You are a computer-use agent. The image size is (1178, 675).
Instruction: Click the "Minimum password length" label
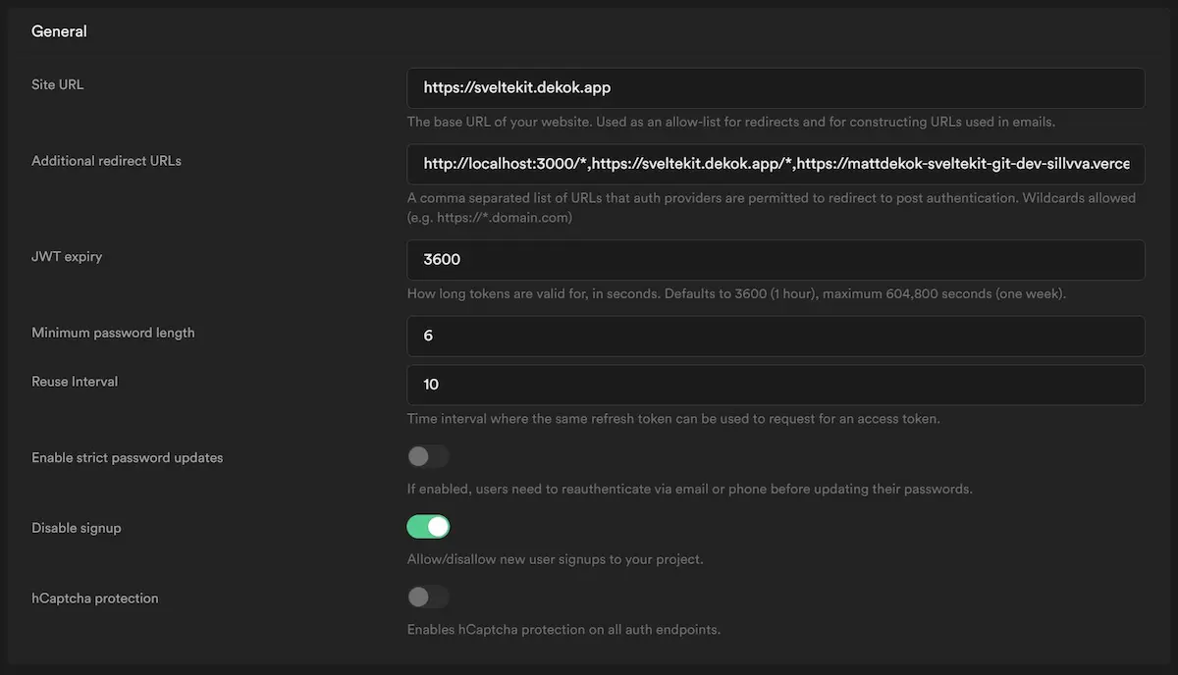click(113, 333)
